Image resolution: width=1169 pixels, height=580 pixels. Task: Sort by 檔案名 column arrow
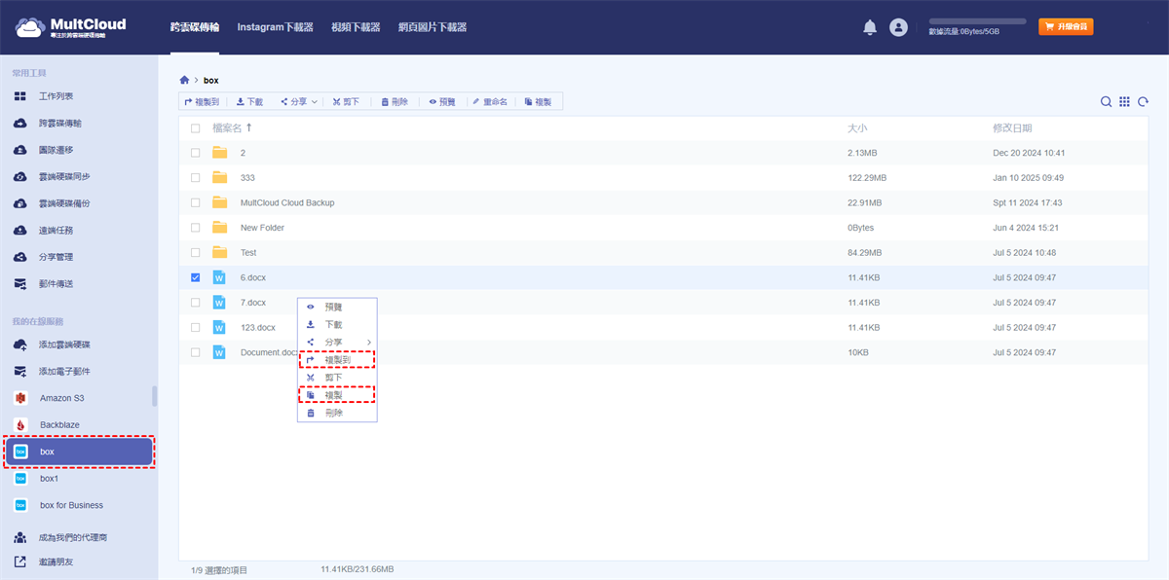pos(248,127)
